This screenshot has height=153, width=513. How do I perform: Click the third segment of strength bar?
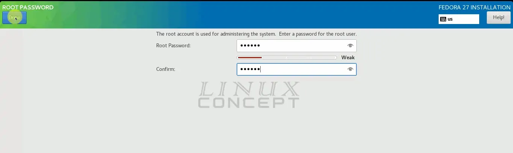[299, 58]
